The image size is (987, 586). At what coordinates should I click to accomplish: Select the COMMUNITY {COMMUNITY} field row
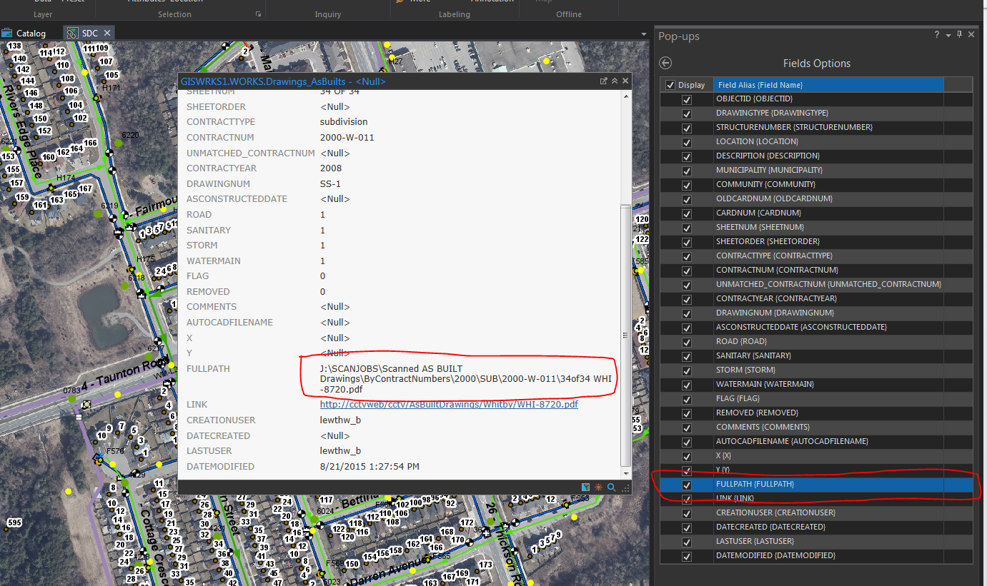pyautogui.click(x=815, y=184)
